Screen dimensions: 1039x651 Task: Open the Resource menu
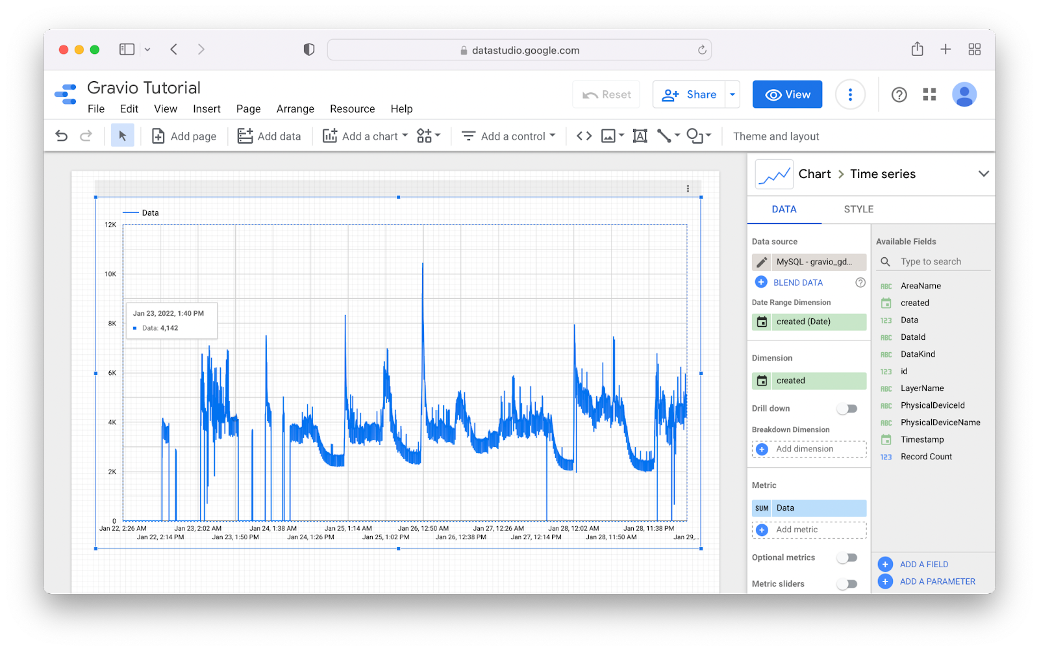tap(352, 108)
